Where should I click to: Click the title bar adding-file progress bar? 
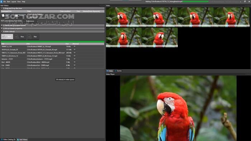(x=196, y=1)
